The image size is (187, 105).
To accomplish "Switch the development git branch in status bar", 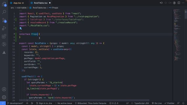I will click(15, 103).
